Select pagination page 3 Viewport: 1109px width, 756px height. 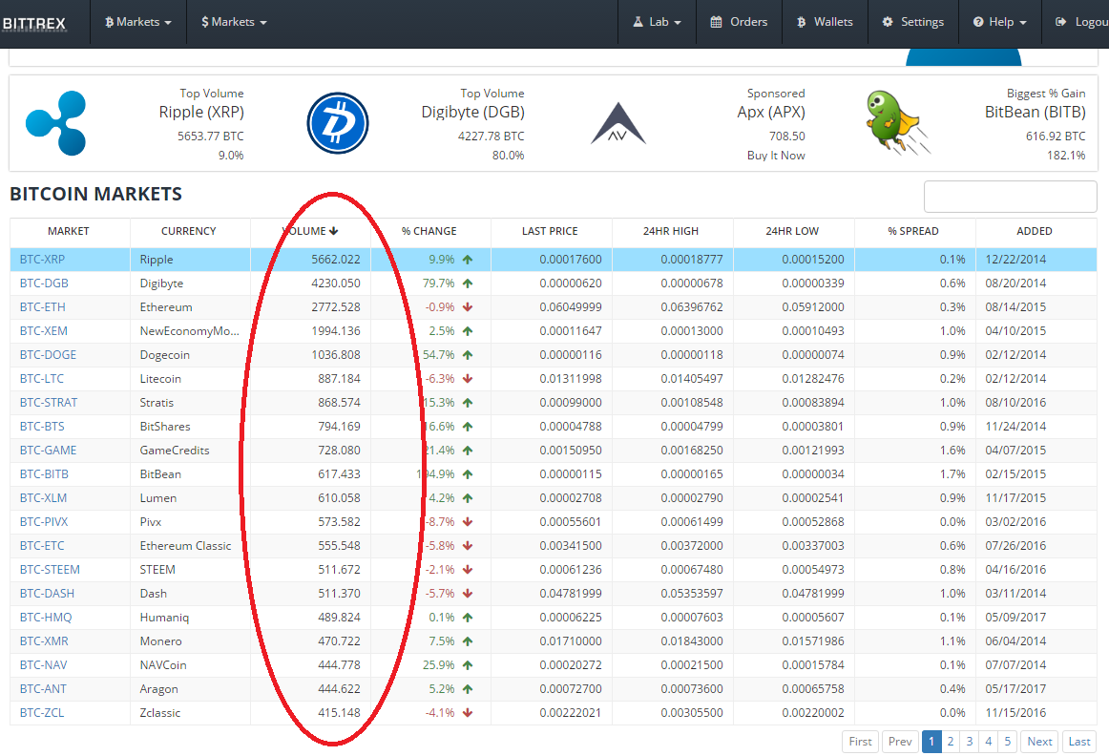(970, 741)
